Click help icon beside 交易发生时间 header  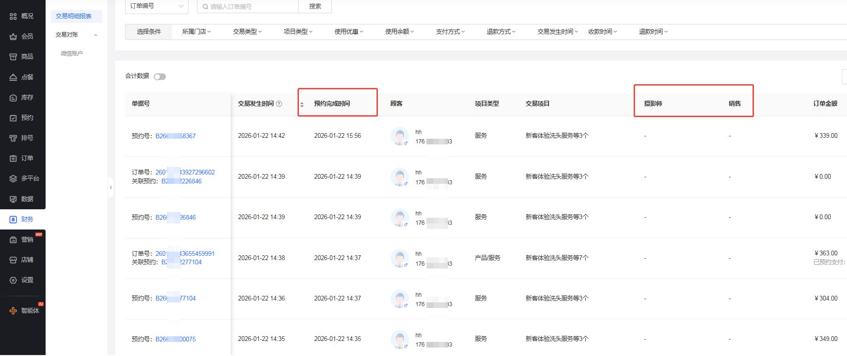pyautogui.click(x=279, y=103)
